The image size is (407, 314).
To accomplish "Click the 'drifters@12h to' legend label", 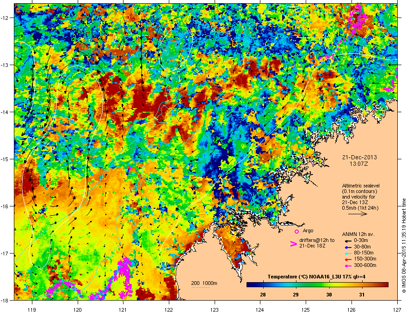I will [x=317, y=240].
